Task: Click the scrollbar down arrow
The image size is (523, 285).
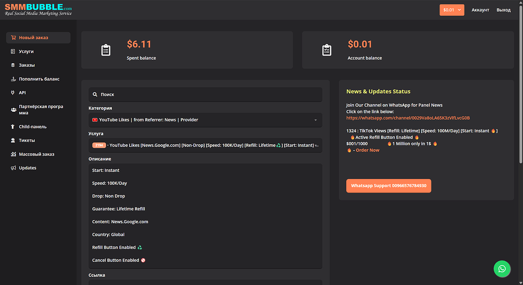Action: pyautogui.click(x=520, y=282)
